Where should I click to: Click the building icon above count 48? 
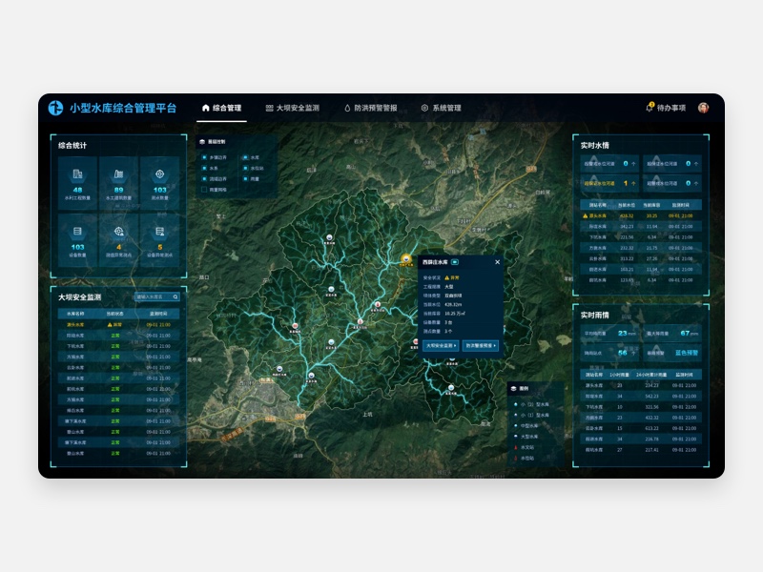click(77, 174)
